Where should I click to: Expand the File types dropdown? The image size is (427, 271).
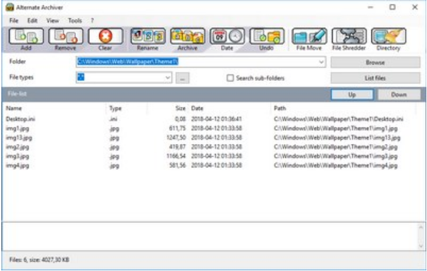[x=168, y=78]
